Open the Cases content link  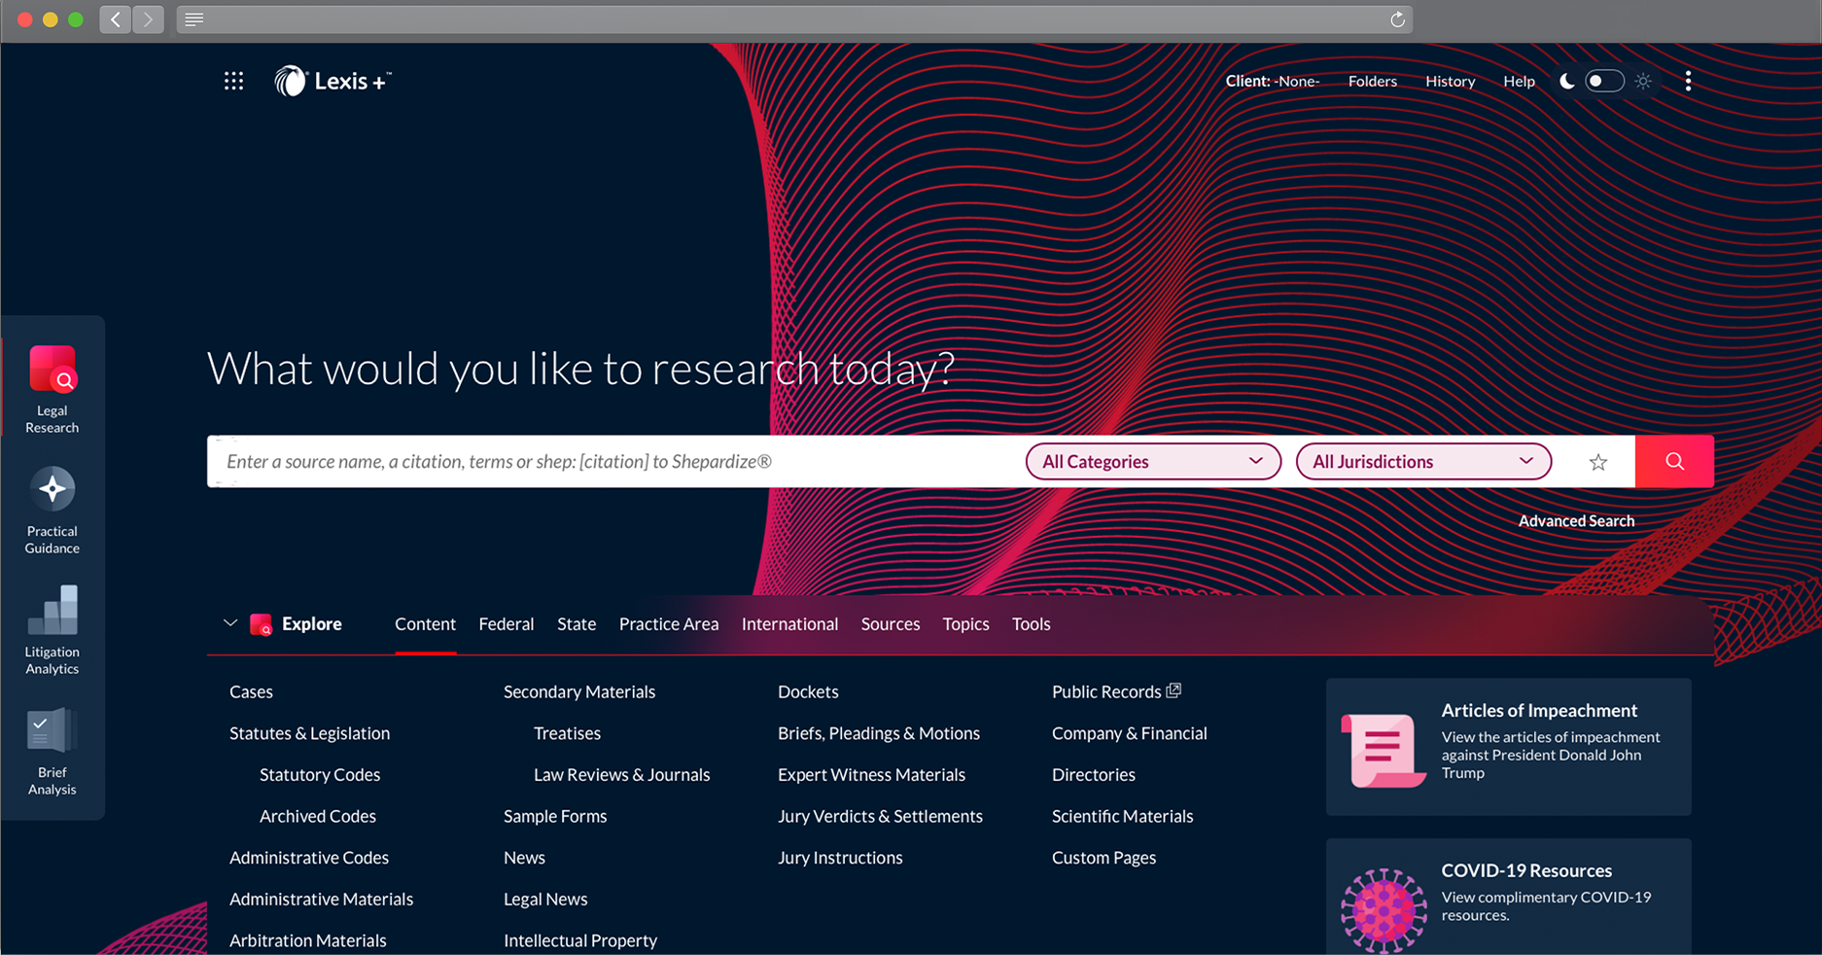point(251,691)
